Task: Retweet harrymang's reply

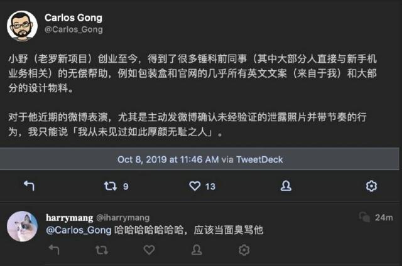Action: pyautogui.click(x=101, y=250)
